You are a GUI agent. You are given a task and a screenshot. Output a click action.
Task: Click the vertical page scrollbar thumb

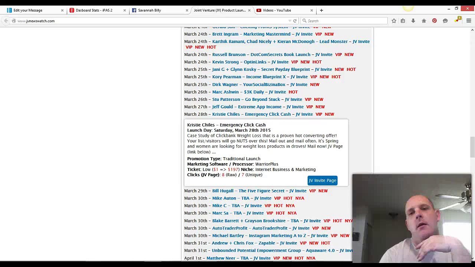pyautogui.click(x=472, y=147)
